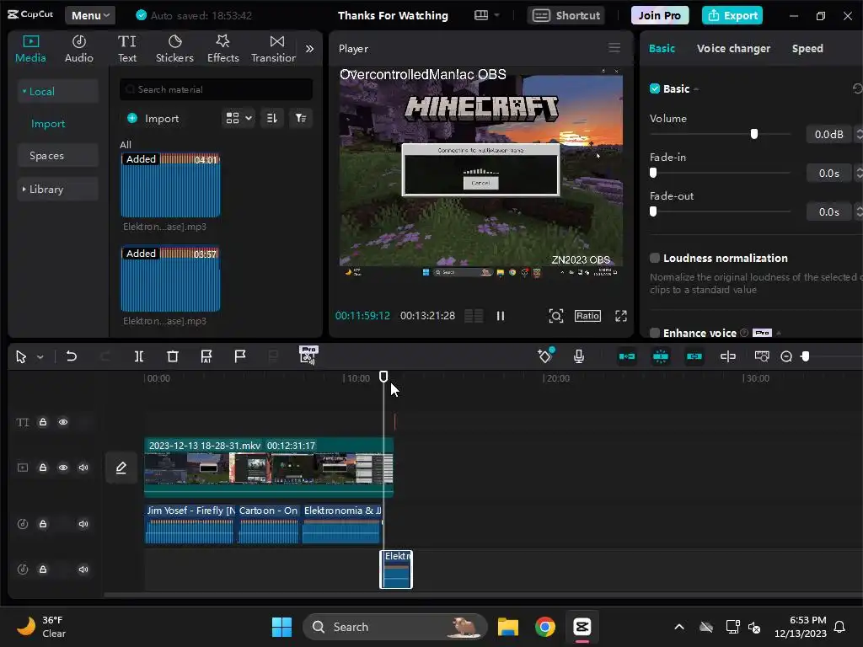This screenshot has height=647, width=863.
Task: Open the Text panel
Action: click(x=126, y=49)
